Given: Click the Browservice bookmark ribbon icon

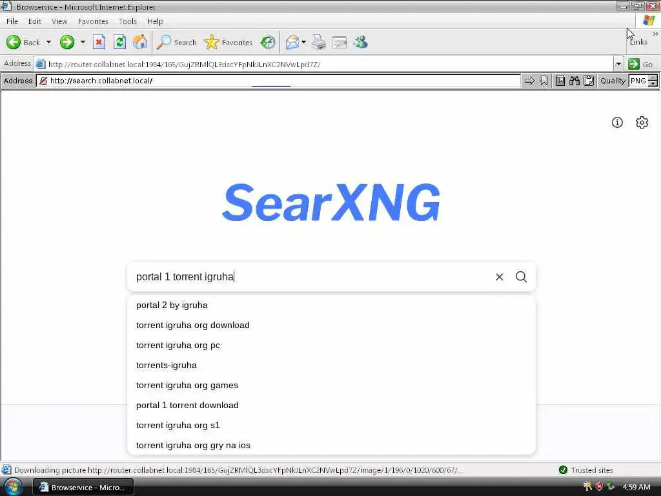Looking at the screenshot, I should (x=544, y=81).
